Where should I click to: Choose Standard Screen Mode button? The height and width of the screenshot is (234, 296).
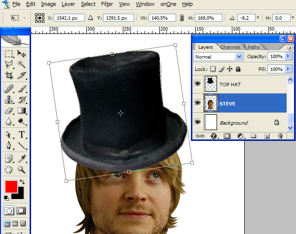click(7, 224)
